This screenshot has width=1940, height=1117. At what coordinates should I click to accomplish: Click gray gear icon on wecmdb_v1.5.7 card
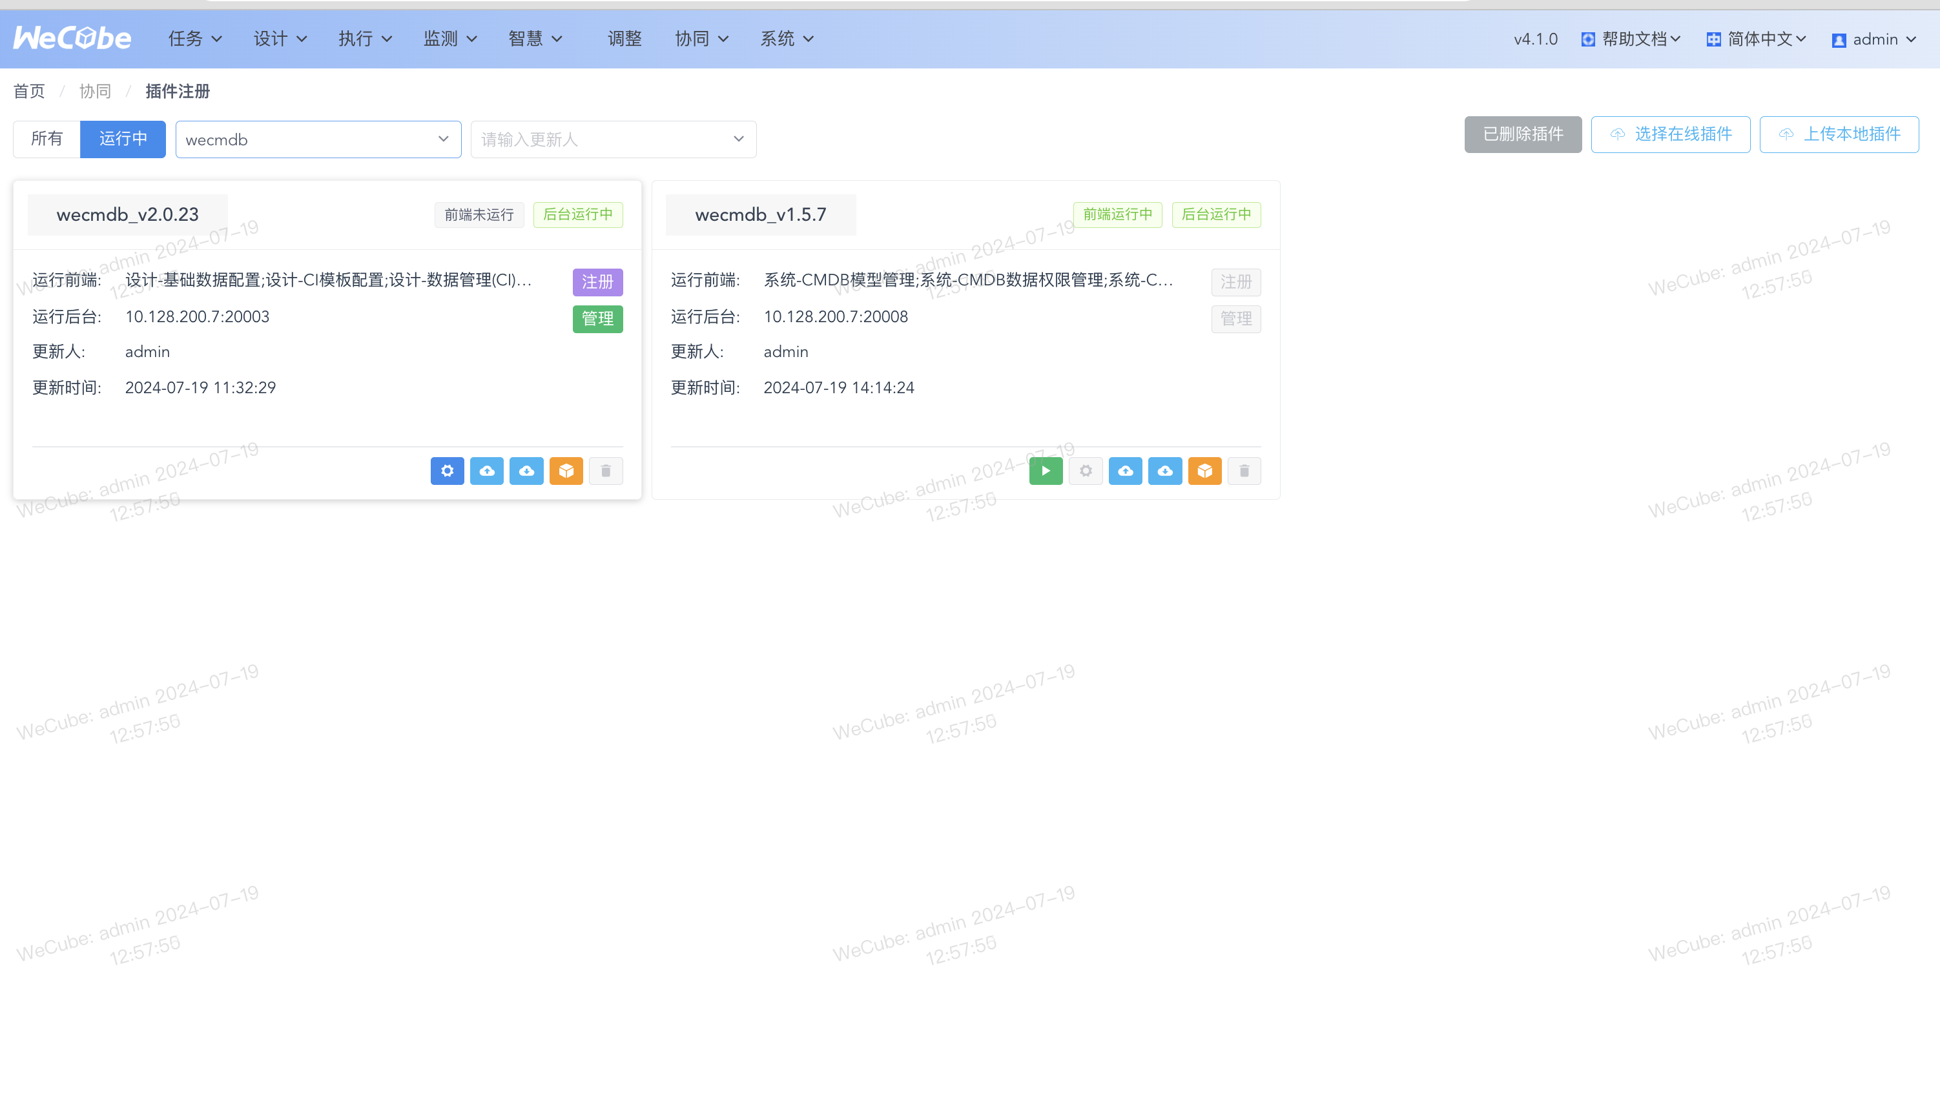[x=1086, y=471]
